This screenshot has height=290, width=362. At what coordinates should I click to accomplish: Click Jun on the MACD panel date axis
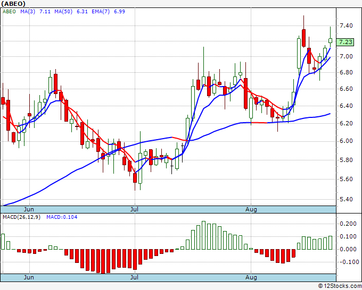coord(29,277)
